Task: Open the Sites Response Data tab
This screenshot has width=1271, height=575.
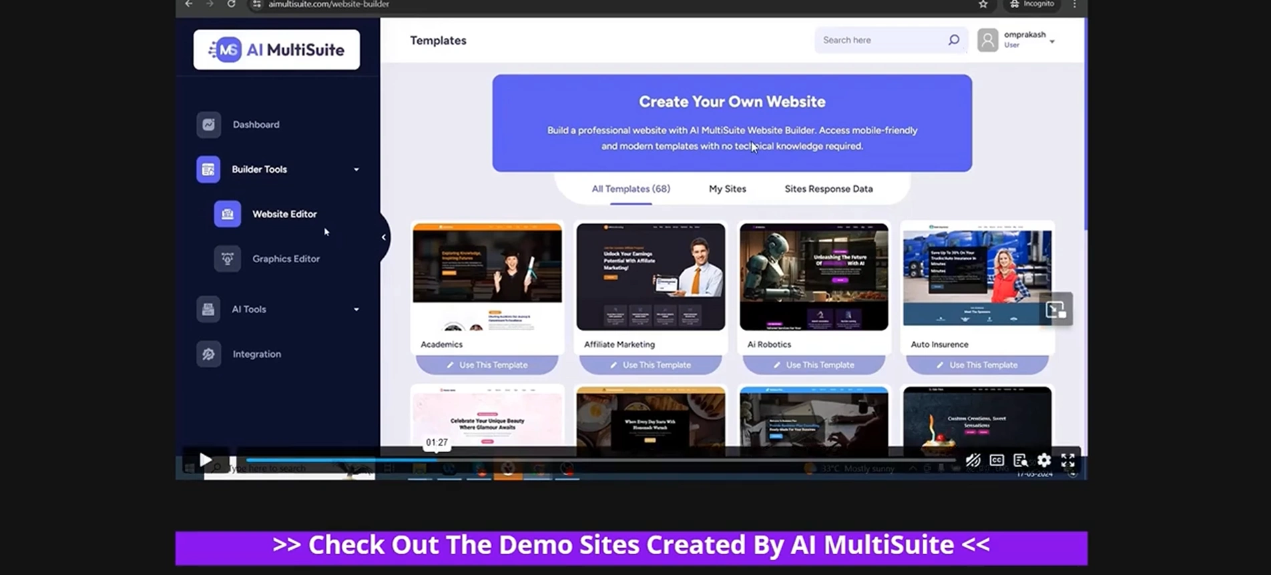Action: pyautogui.click(x=828, y=189)
